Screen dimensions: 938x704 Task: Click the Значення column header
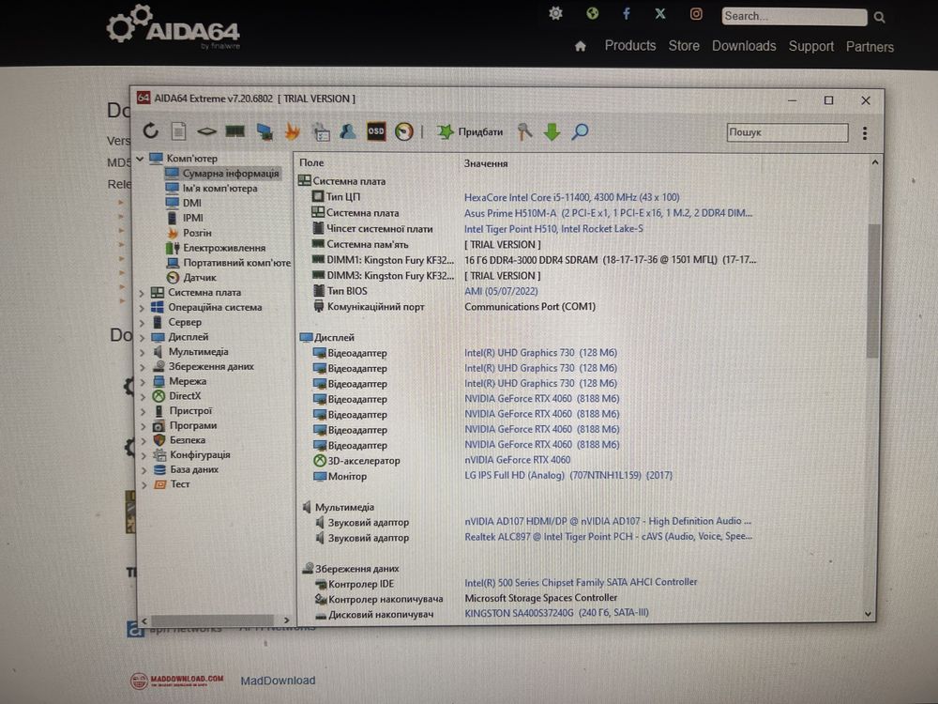click(486, 163)
